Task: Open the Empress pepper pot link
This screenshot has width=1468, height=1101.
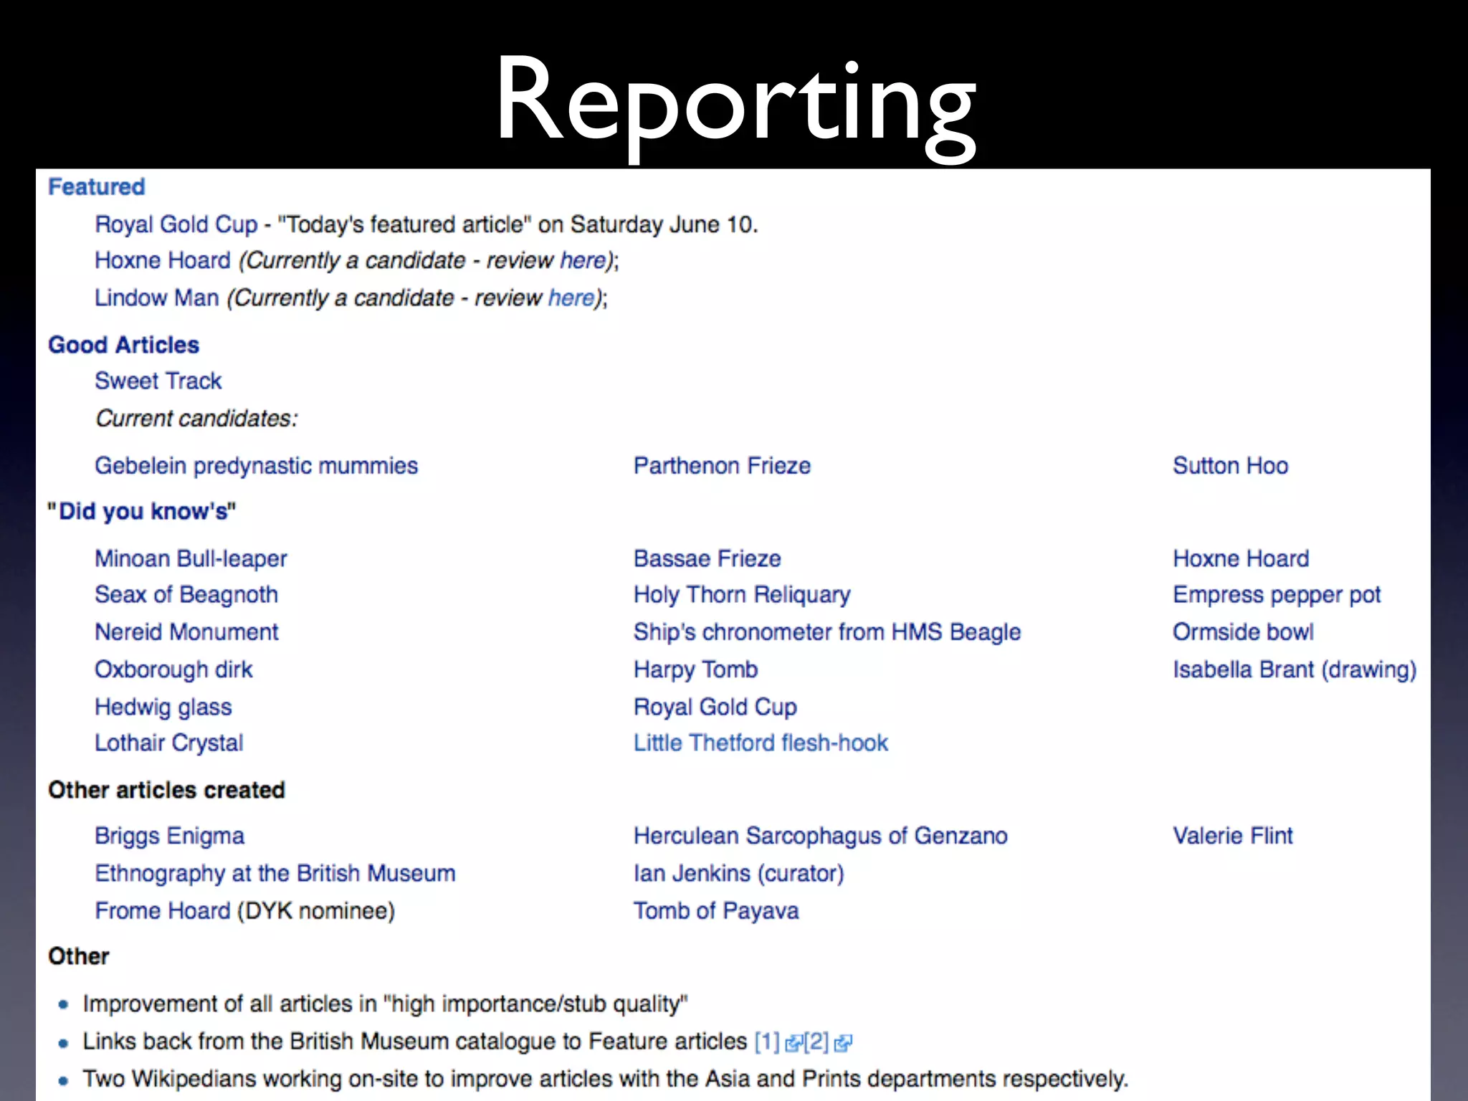Action: click(x=1277, y=595)
